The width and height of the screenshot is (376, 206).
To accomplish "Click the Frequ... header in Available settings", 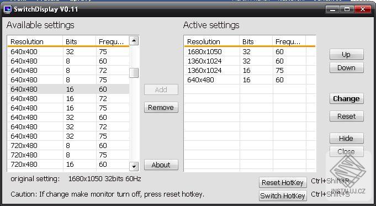I will coord(113,41).
